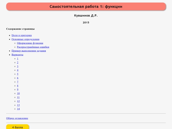Select the author name 'Кувшинов Д.Р.'
This screenshot has height=129, width=172.
click(x=86, y=16)
